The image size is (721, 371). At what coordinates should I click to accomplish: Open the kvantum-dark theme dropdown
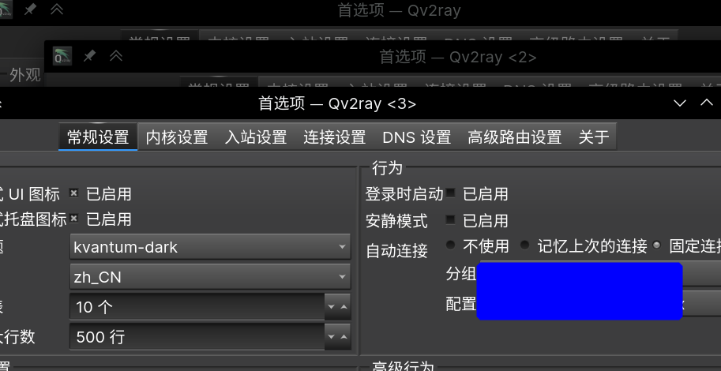click(x=210, y=247)
